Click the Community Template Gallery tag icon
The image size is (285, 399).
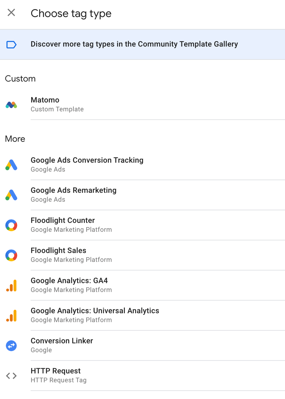[11, 45]
